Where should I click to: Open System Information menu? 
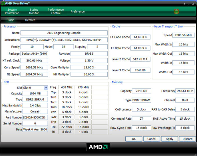12,11
